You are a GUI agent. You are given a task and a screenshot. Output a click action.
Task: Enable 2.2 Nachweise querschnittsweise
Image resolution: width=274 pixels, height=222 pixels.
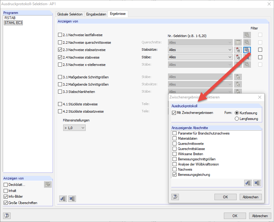click(x=60, y=42)
